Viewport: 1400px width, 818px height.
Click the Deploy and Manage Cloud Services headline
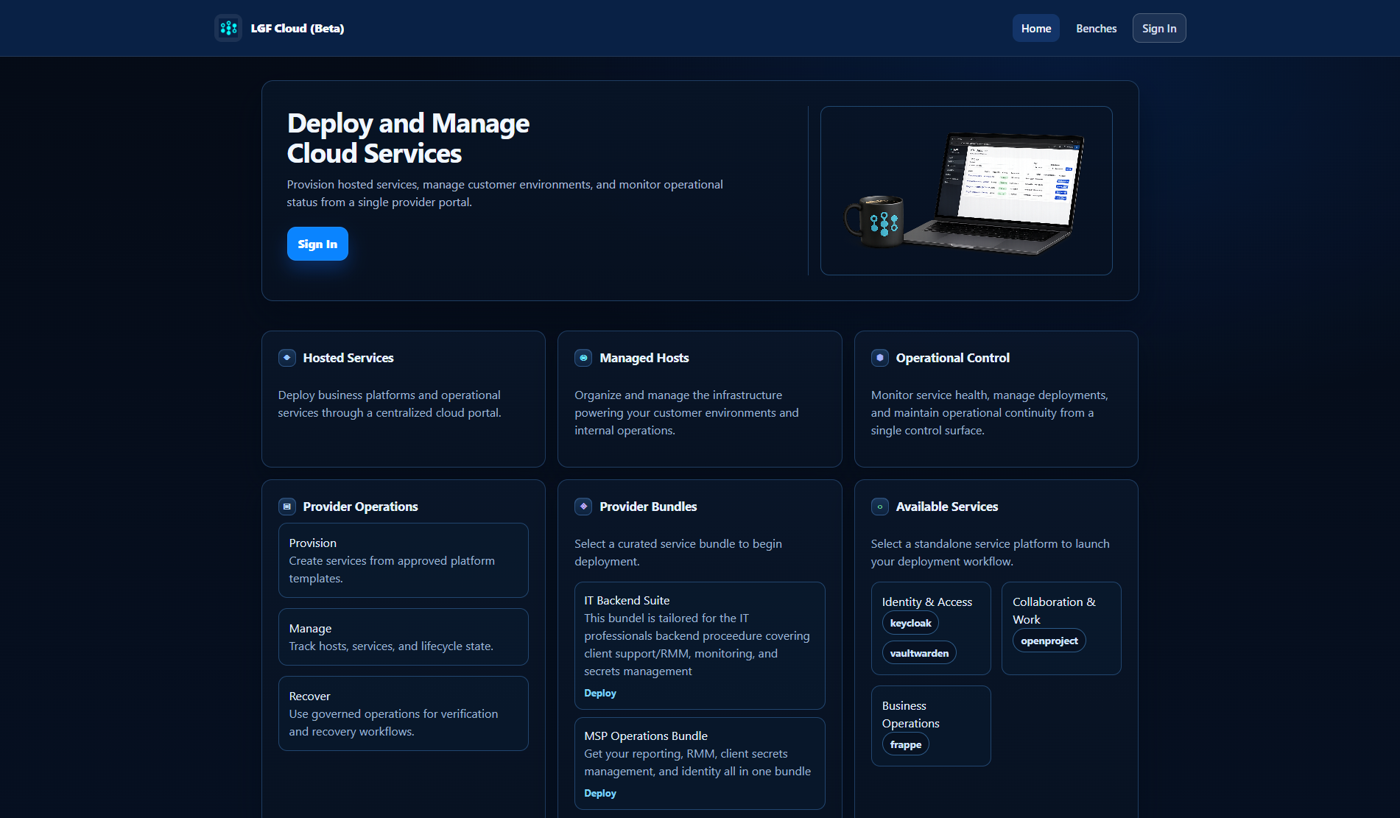pyautogui.click(x=408, y=138)
